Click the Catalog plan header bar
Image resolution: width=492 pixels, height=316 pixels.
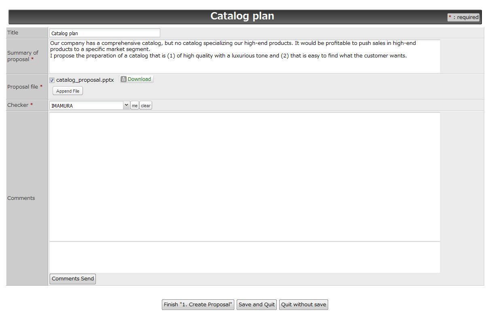coord(242,17)
